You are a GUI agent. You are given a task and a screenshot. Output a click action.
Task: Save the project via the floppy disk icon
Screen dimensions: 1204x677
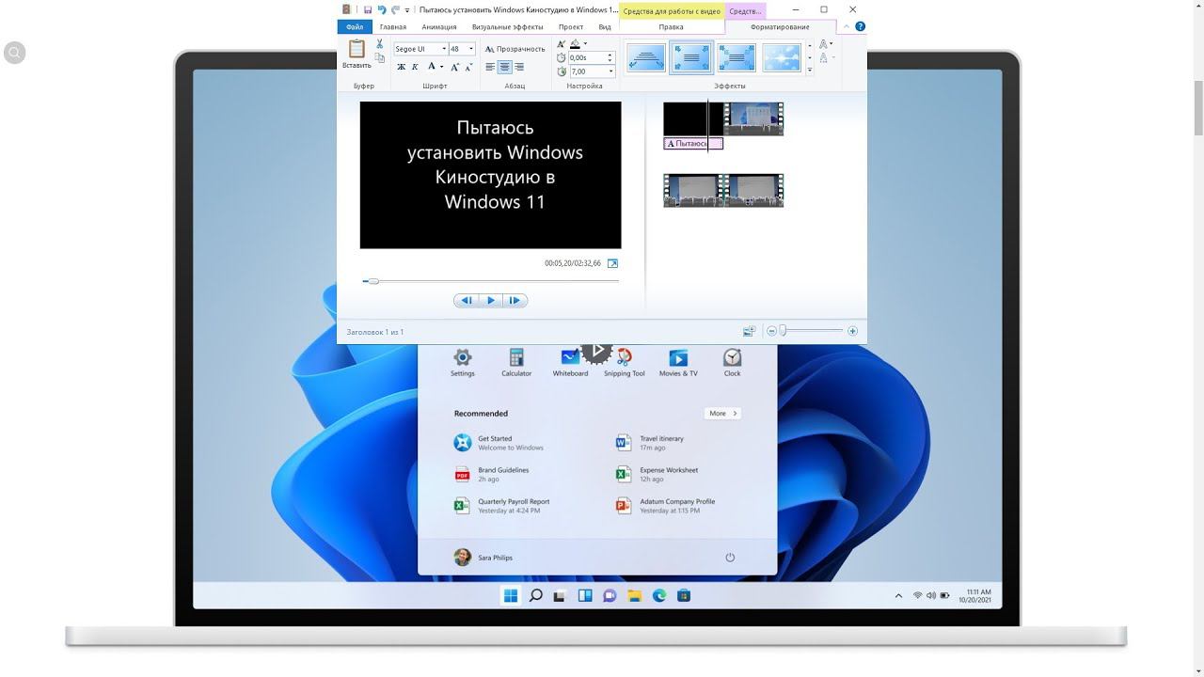click(367, 10)
